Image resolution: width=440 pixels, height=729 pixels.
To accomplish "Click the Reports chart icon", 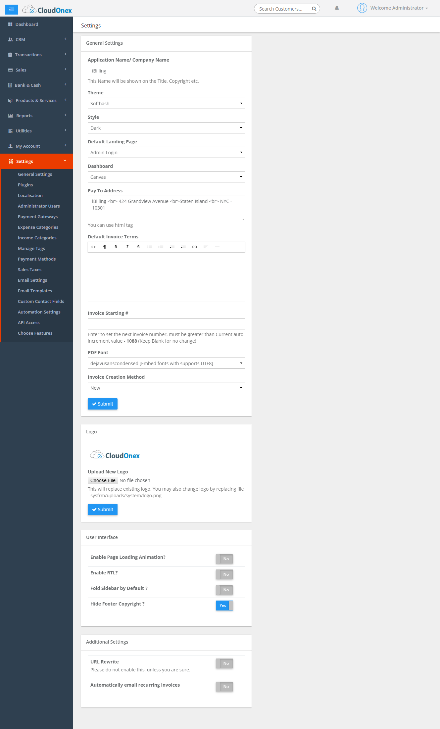I will coord(11,116).
